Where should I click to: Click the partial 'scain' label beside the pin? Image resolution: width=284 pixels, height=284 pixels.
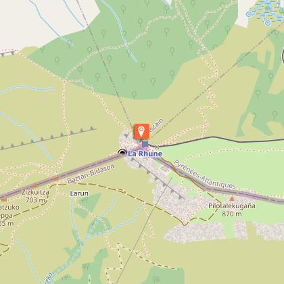pyautogui.click(x=156, y=125)
